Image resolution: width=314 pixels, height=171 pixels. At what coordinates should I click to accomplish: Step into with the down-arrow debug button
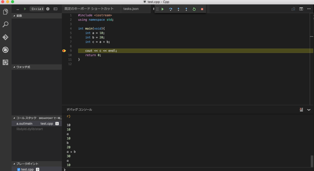(178, 9)
